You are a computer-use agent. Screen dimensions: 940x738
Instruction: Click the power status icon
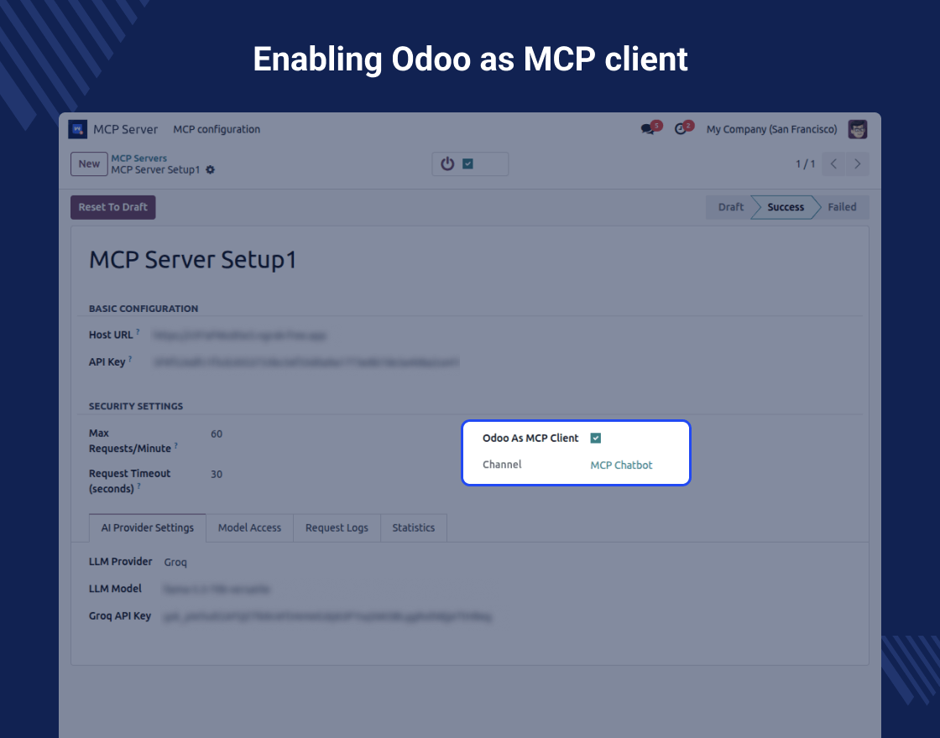click(x=448, y=164)
